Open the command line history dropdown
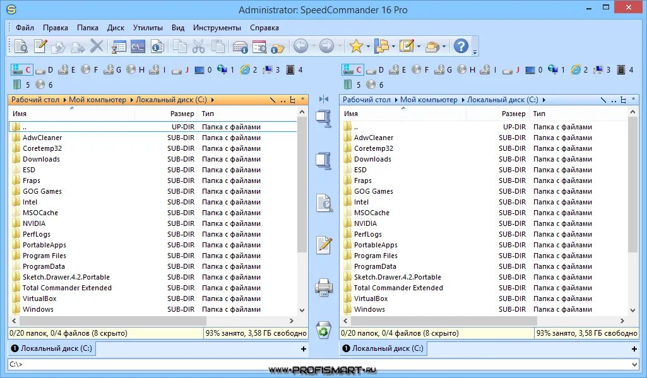The height and width of the screenshot is (378, 647). tap(634, 364)
